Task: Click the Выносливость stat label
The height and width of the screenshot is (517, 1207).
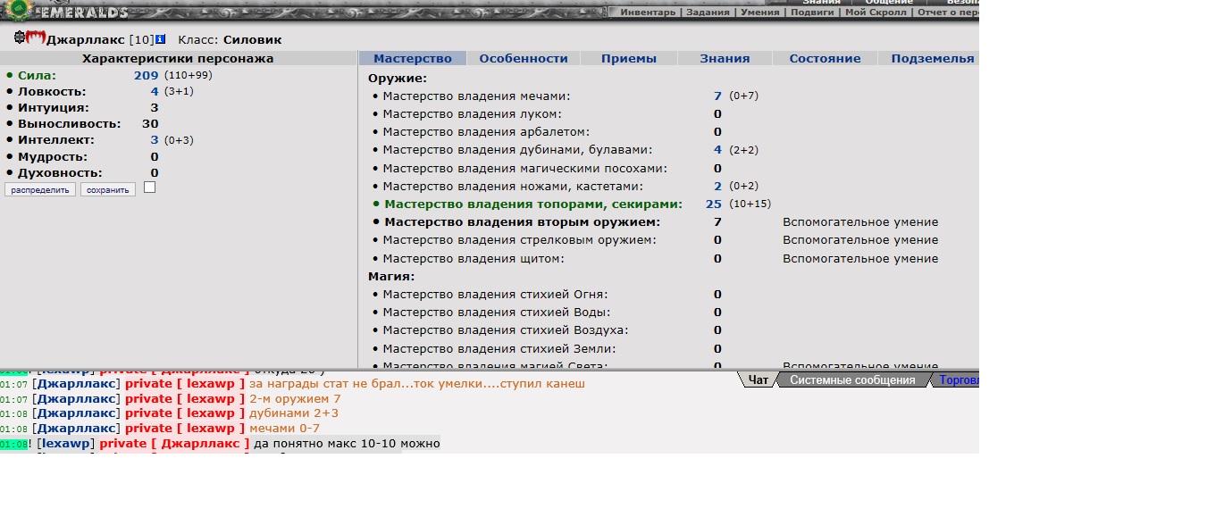Action: point(69,124)
